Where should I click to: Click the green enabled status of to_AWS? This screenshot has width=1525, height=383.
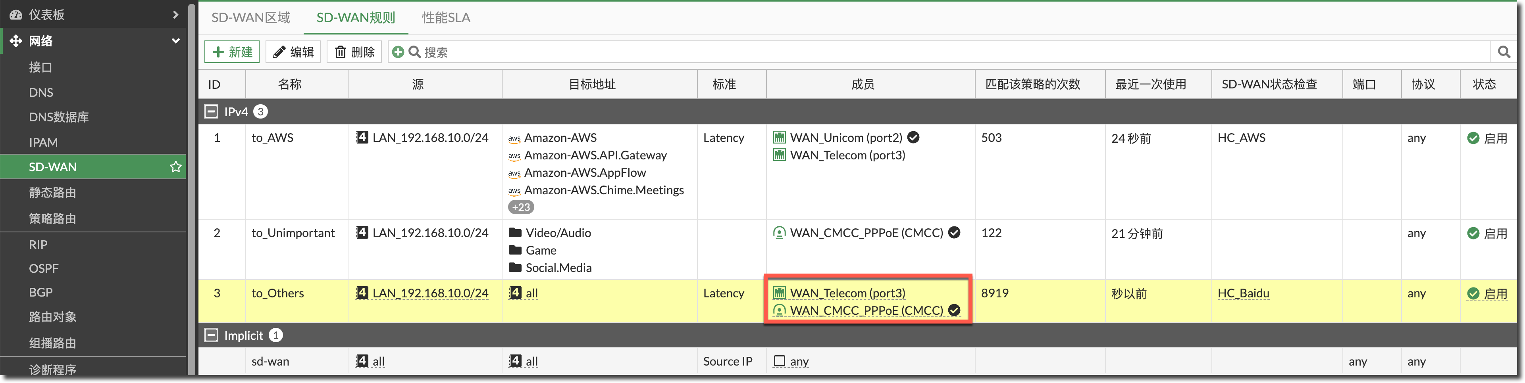pos(1473,138)
